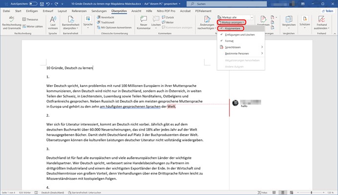Image resolution: width=338 pixels, height=195 pixels.
Task: Switch to the Ansicht tab
Action: tap(136, 11)
